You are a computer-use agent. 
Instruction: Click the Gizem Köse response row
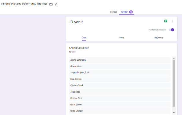[119, 66]
